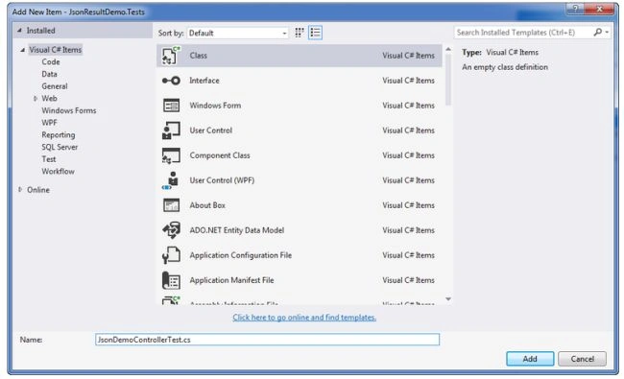Select the WPF category
This screenshot has width=624, height=379.
49,123
